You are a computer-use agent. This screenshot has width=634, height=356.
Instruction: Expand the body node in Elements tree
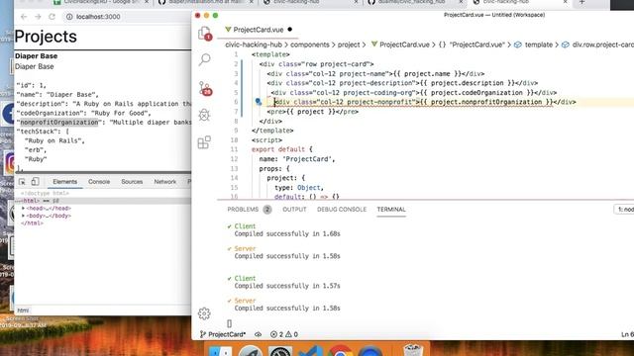23,216
